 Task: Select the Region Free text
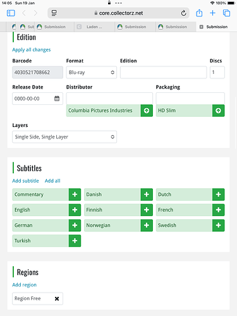[x=28, y=298]
